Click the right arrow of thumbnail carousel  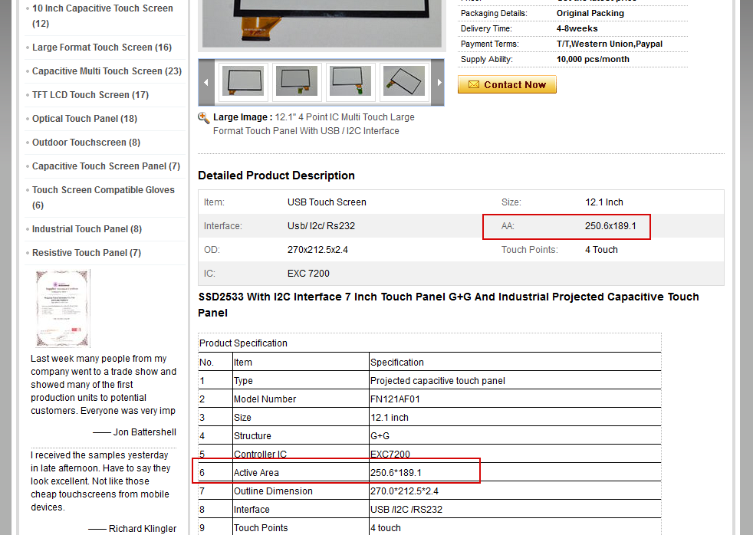click(439, 82)
